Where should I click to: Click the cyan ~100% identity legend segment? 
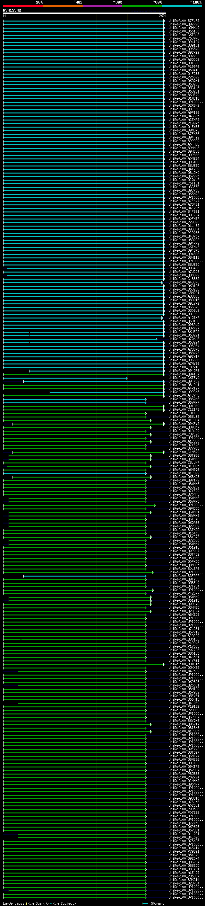click(x=182, y=6)
